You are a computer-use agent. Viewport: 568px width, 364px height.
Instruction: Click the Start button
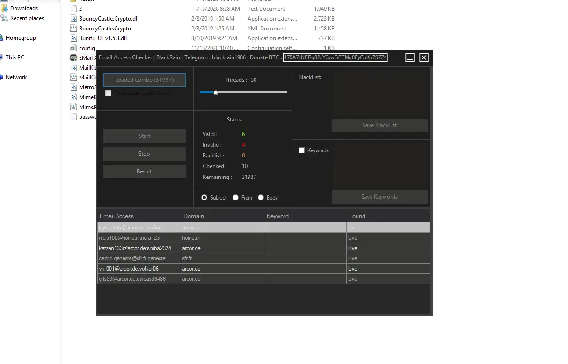144,136
